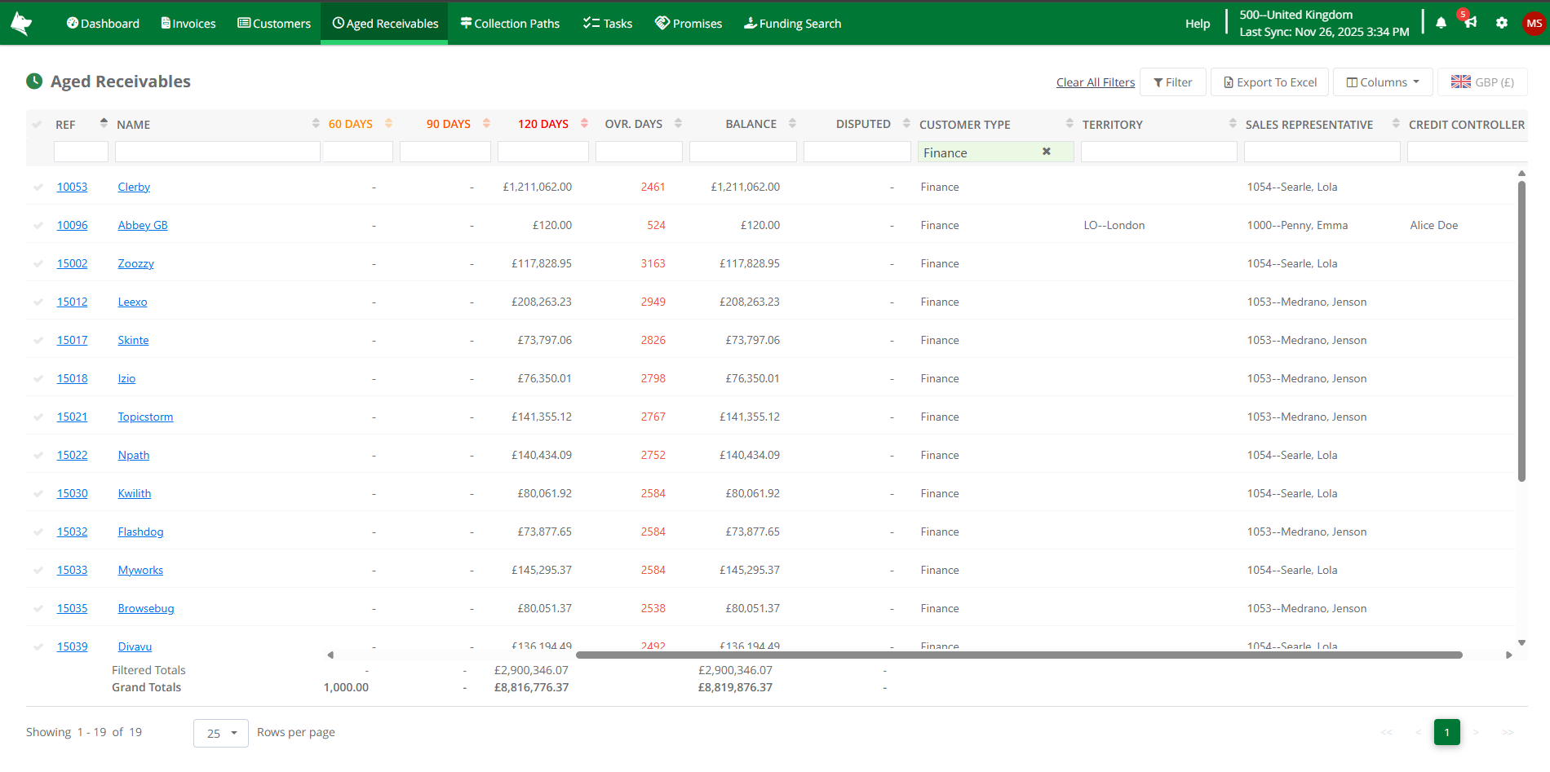The image size is (1550, 772).
Task: Open customer Zoozzy's details link
Action: 135,263
